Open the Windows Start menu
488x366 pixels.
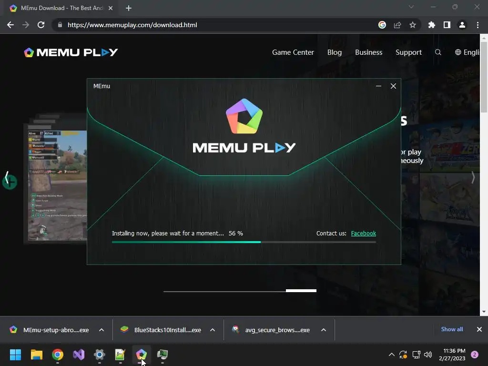pos(15,355)
